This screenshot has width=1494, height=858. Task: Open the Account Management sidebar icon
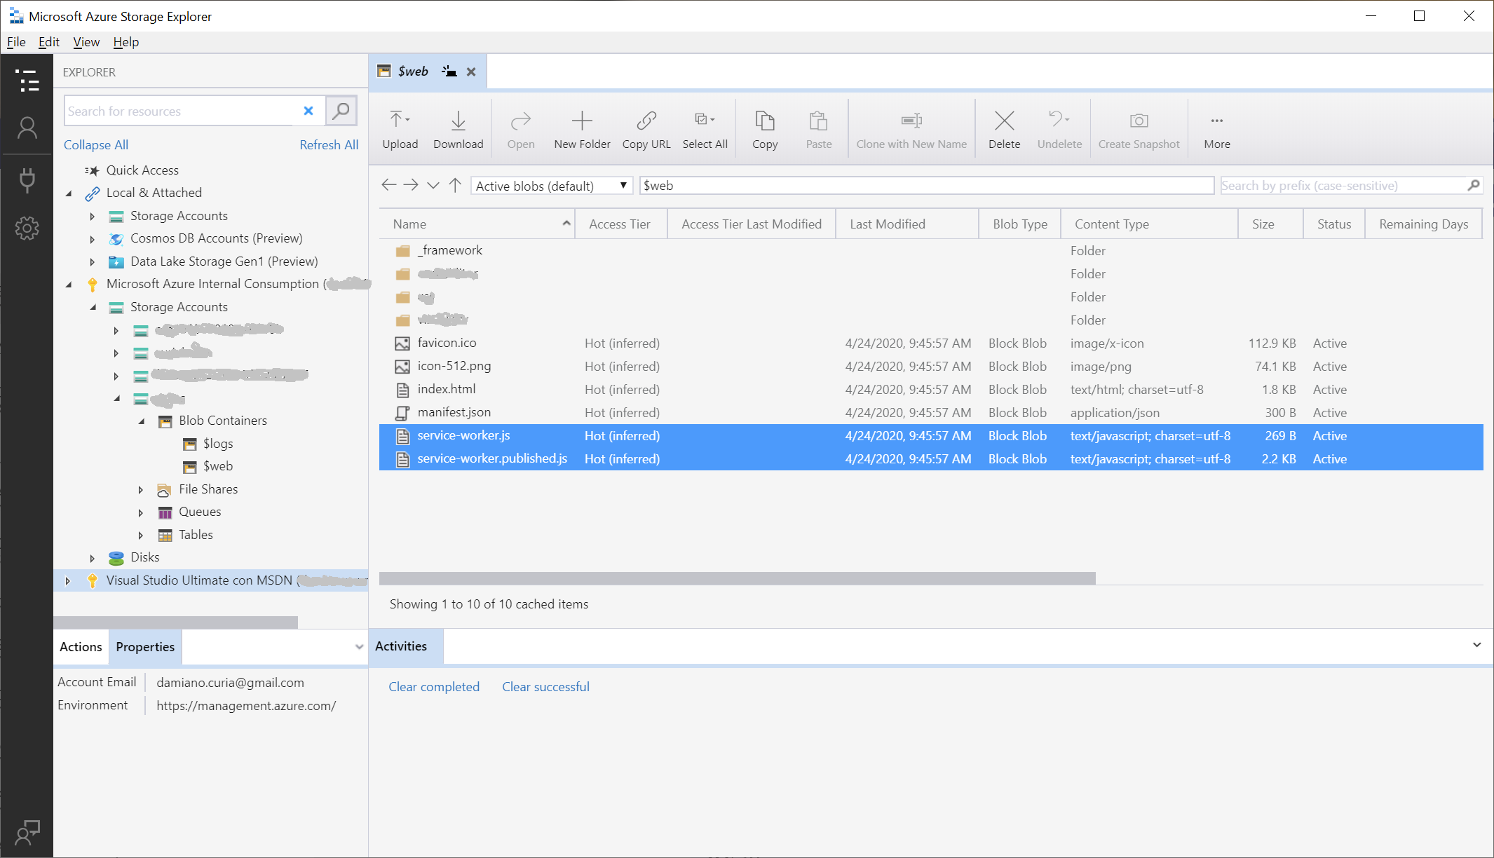click(x=27, y=128)
